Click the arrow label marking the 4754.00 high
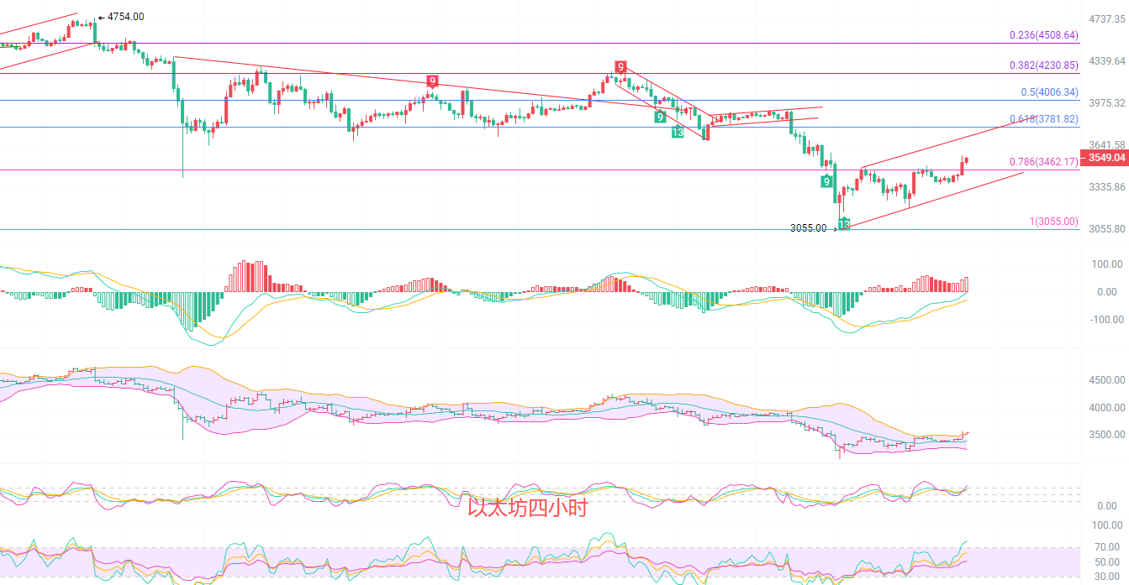1129x585 pixels. click(121, 17)
